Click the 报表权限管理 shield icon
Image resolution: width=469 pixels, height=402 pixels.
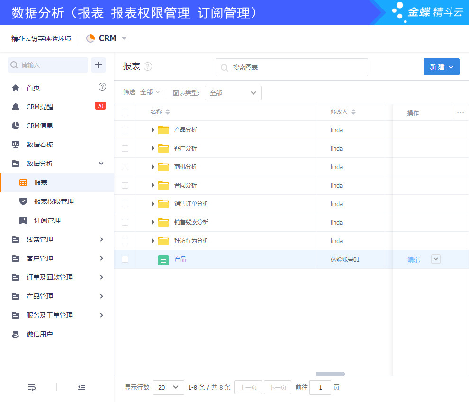pos(23,201)
